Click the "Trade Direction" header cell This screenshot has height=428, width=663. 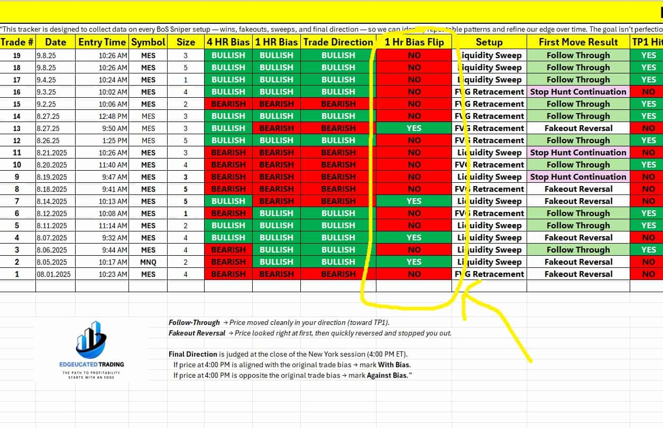pyautogui.click(x=338, y=42)
